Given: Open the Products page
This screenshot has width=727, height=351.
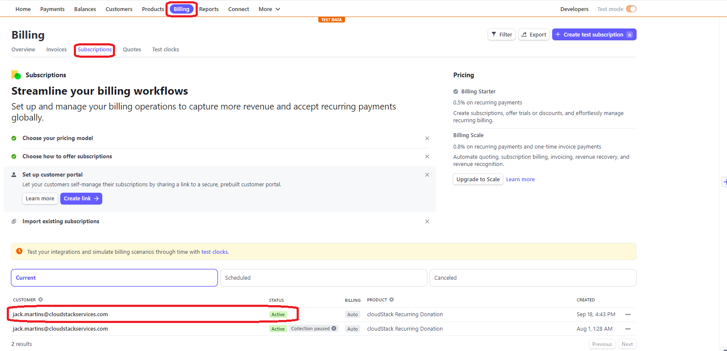Looking at the screenshot, I should pyautogui.click(x=153, y=9).
